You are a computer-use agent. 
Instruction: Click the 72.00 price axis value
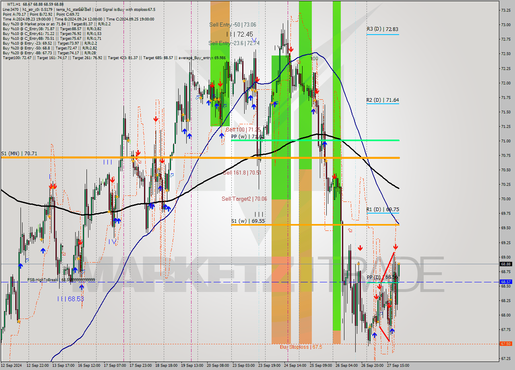[506, 83]
